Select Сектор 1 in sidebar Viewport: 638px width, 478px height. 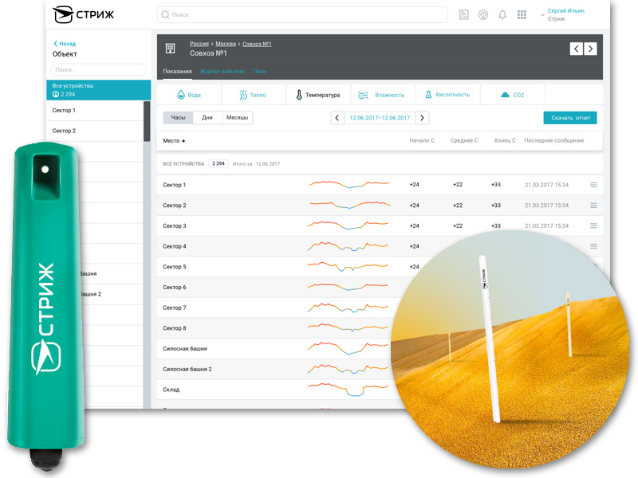(x=94, y=110)
